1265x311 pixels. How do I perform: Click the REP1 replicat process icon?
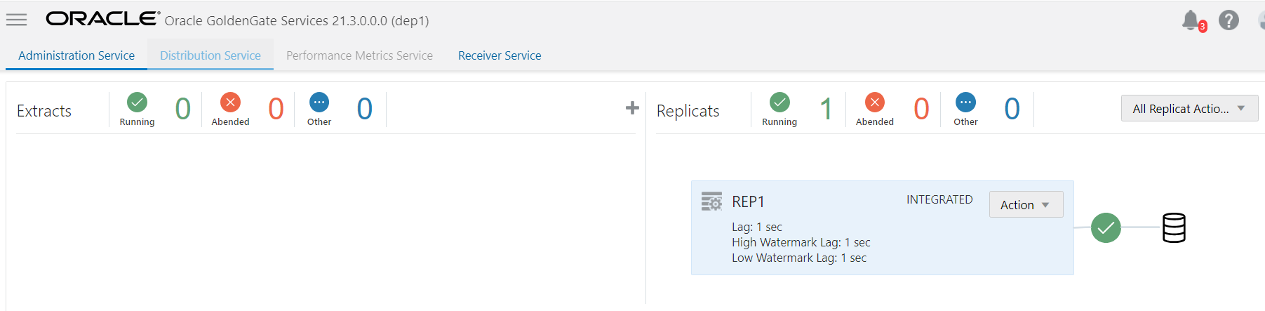(x=711, y=201)
